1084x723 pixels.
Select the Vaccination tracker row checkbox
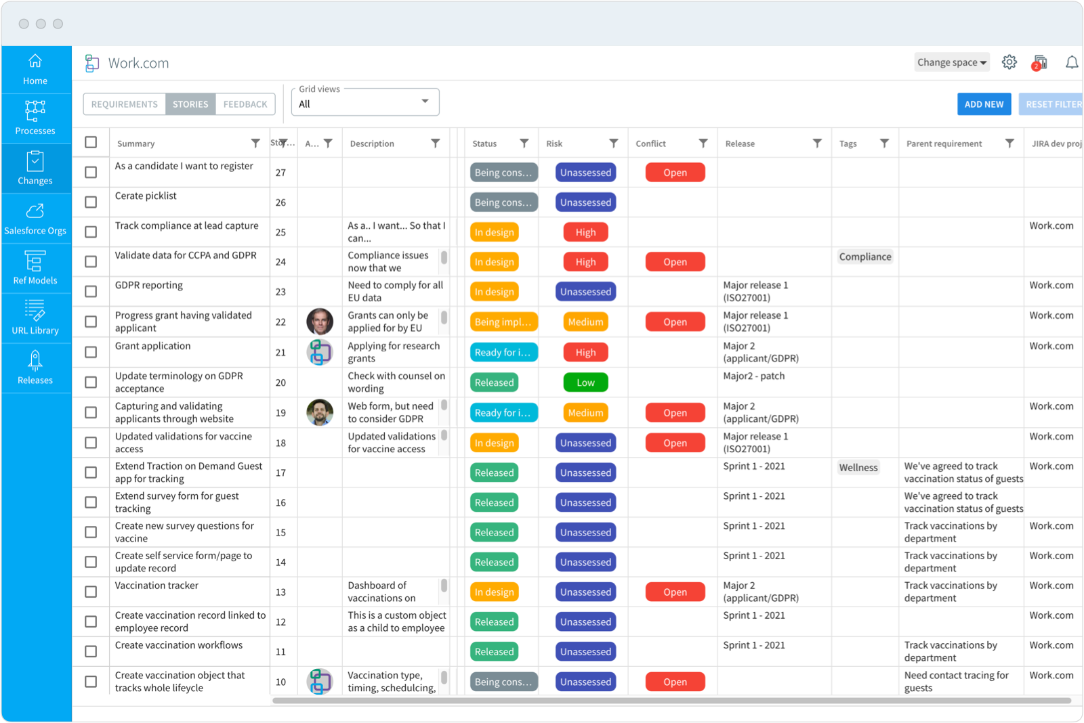click(x=91, y=592)
